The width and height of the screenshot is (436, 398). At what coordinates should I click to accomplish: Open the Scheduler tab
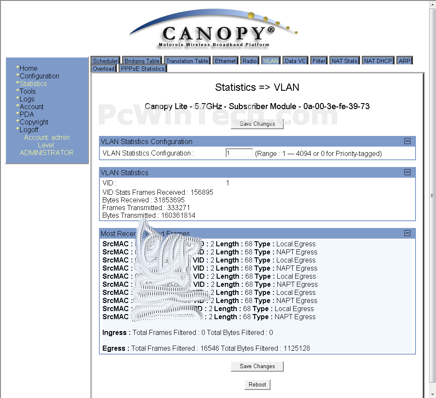coord(105,61)
